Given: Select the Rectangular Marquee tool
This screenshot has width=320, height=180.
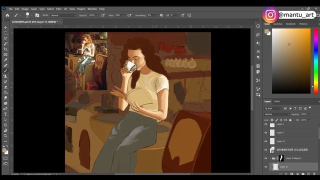Looking at the screenshot, I should pyautogui.click(x=5, y=33).
